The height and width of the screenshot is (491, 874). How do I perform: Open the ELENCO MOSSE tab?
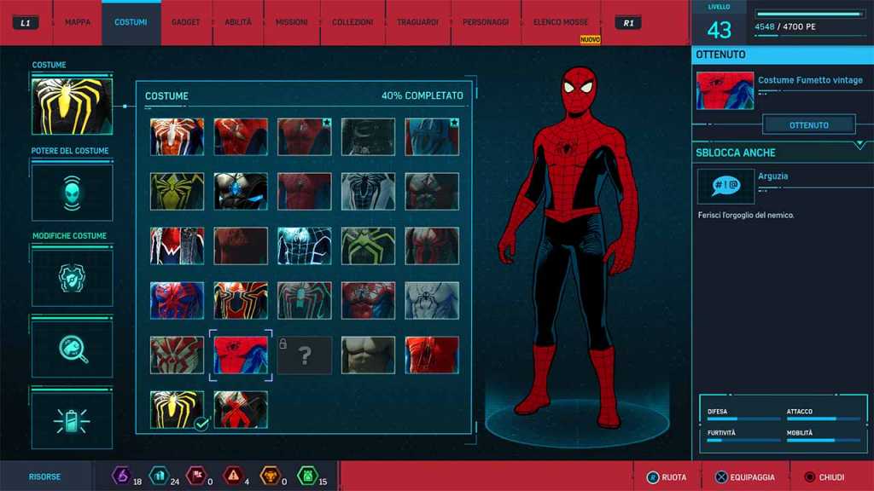click(x=560, y=22)
